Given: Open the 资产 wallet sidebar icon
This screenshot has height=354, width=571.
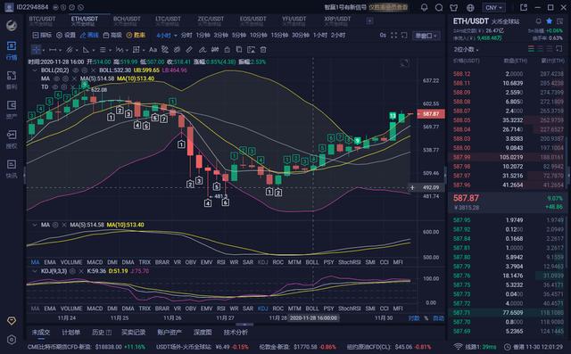Looking at the screenshot, I should point(12,109).
